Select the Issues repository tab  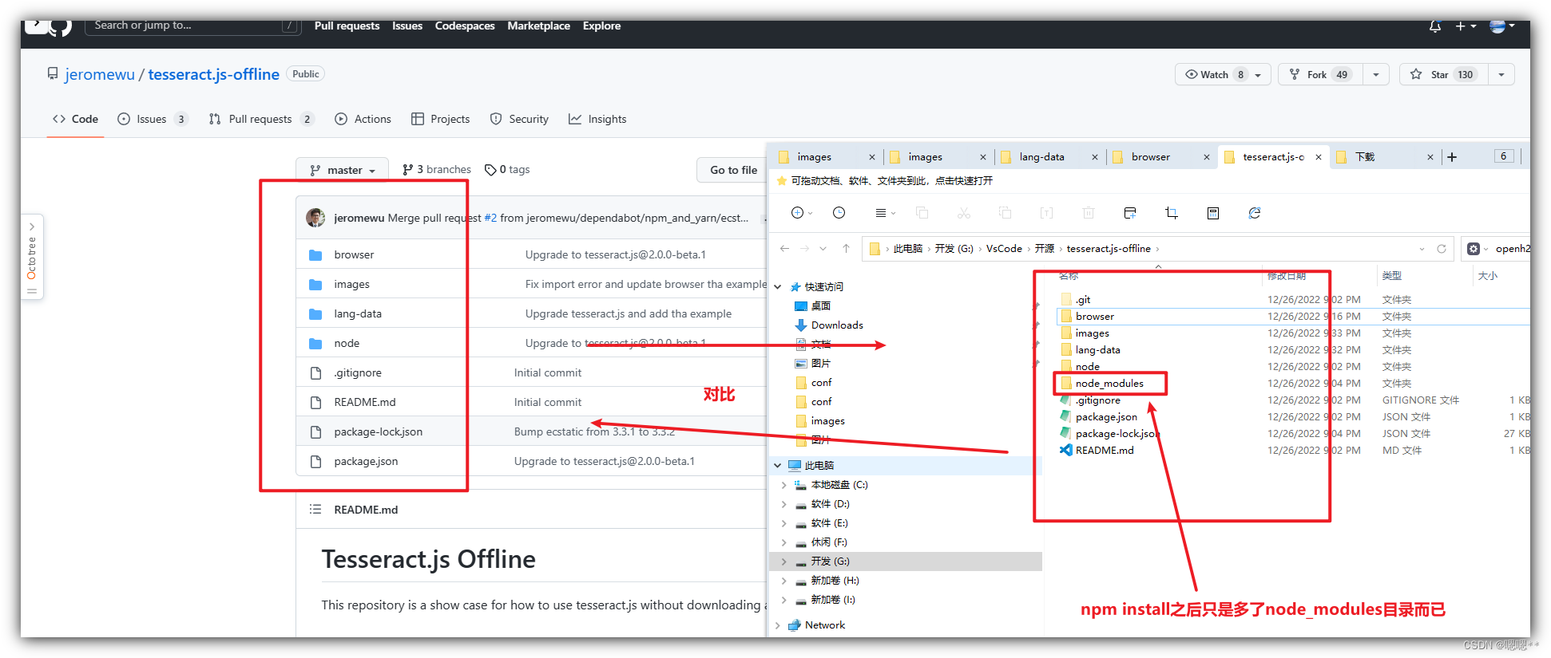(x=152, y=119)
